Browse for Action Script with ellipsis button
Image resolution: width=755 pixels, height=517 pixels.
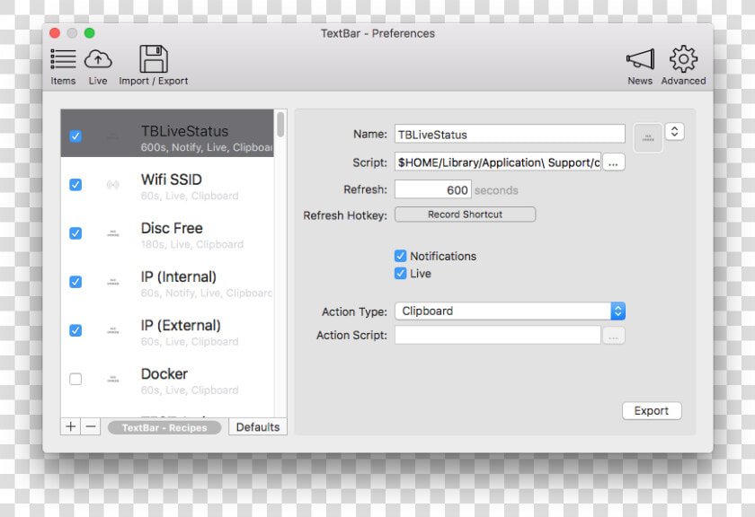pos(613,336)
